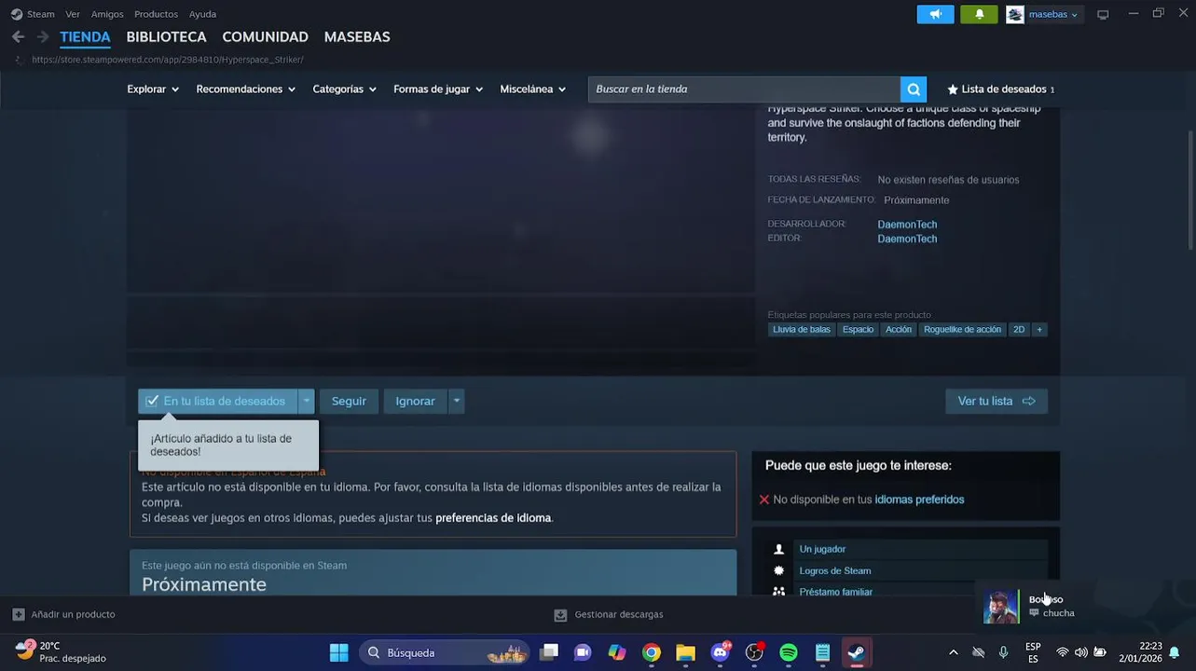
Task: Open Discord from the taskbar
Action: [x=720, y=652]
